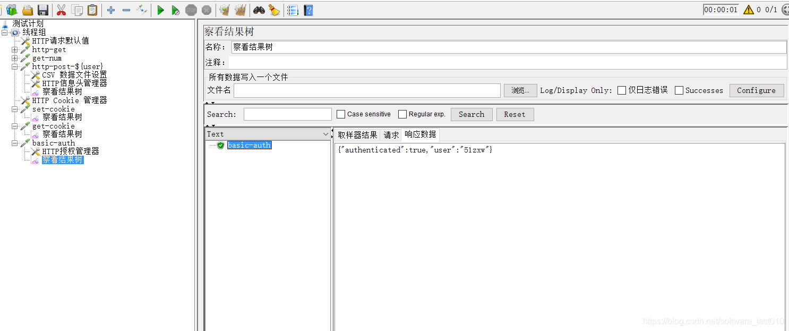Collapse the basic-auth tree node

tap(15, 143)
